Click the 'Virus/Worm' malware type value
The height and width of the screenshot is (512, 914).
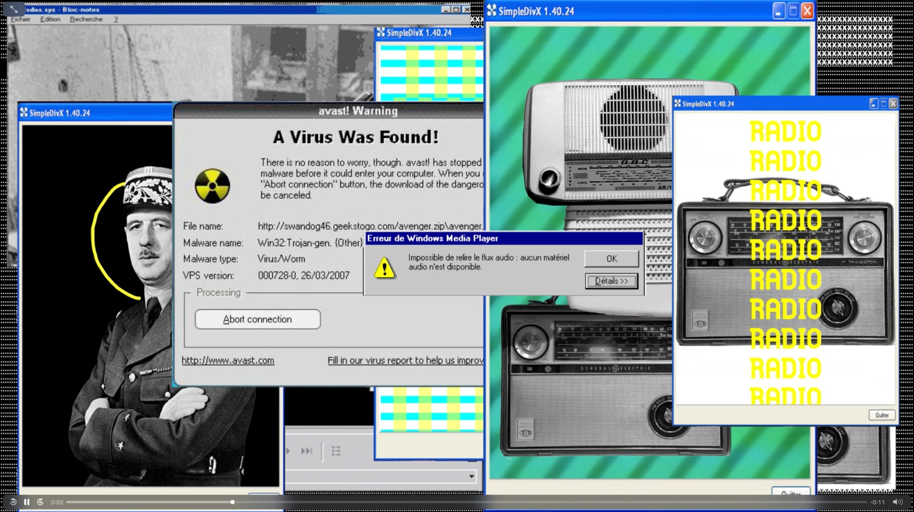click(x=281, y=259)
